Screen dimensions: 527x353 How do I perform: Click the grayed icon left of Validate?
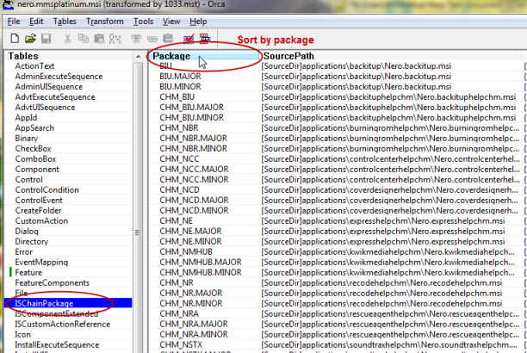(x=168, y=39)
